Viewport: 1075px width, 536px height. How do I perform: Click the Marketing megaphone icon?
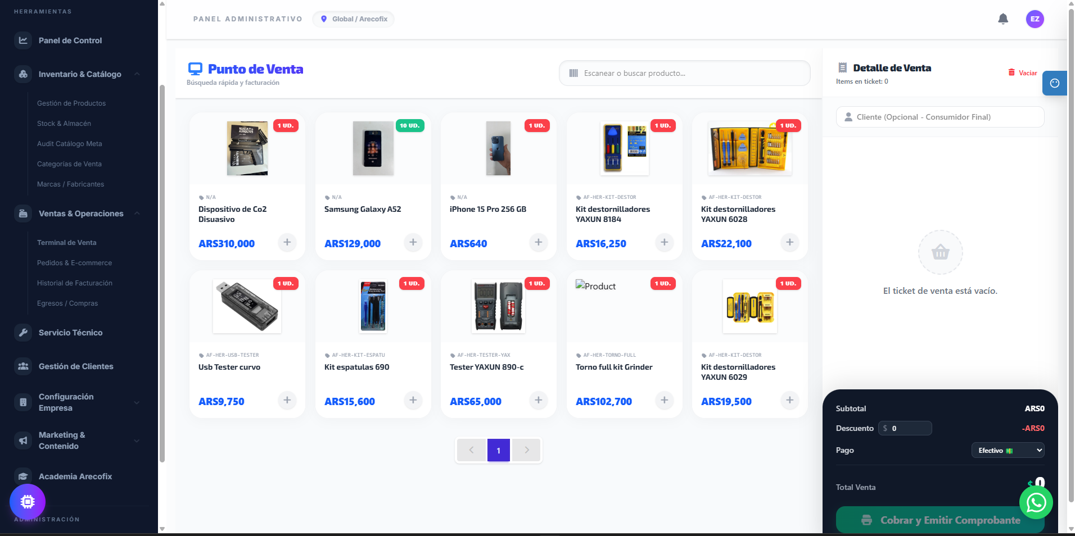coord(23,440)
